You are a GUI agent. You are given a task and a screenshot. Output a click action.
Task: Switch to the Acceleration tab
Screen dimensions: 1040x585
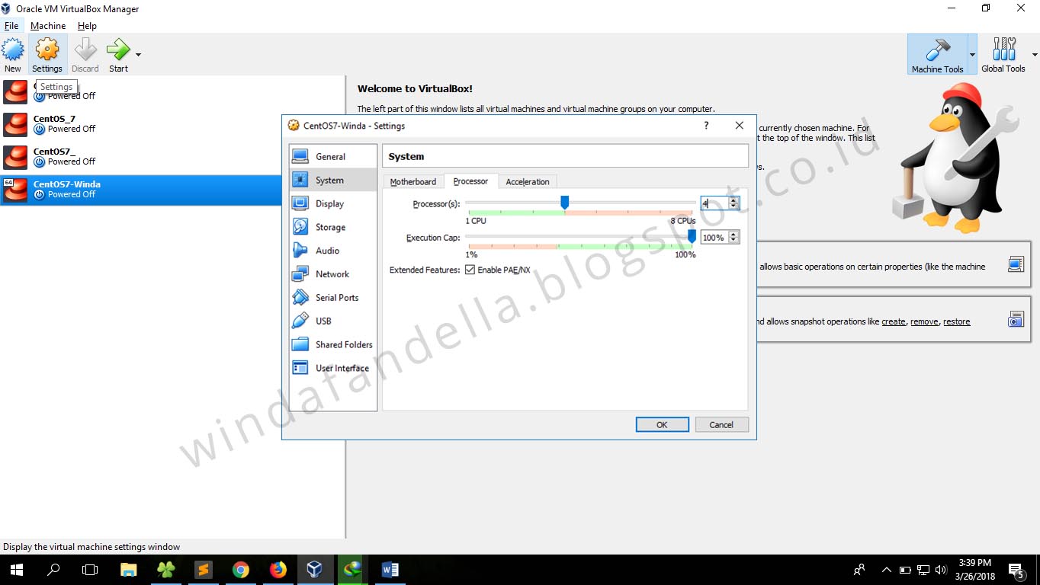click(x=528, y=182)
